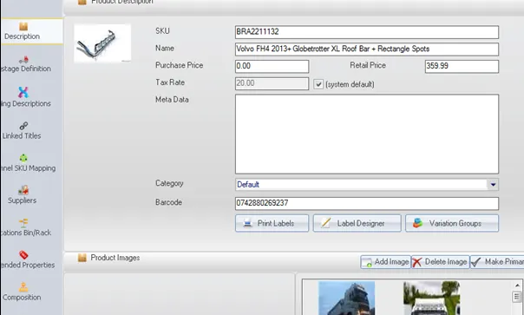Screen dimensions: 524x315
Task: Click the checkmark icon on Make Primary
Action: [476, 262]
